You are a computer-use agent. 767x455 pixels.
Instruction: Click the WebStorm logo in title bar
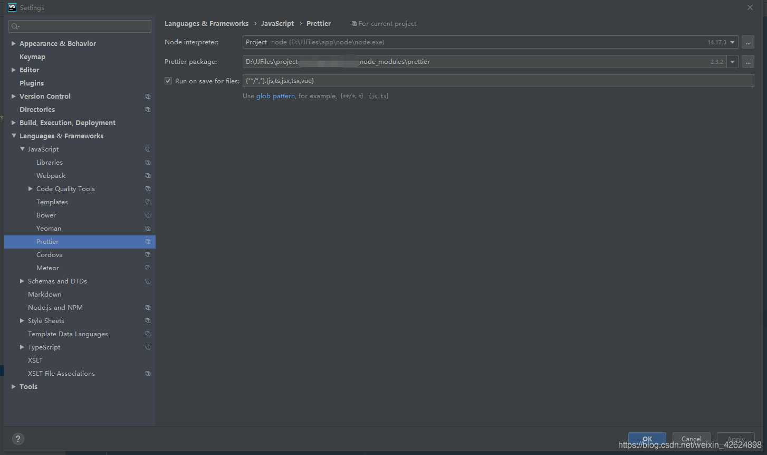tap(12, 7)
